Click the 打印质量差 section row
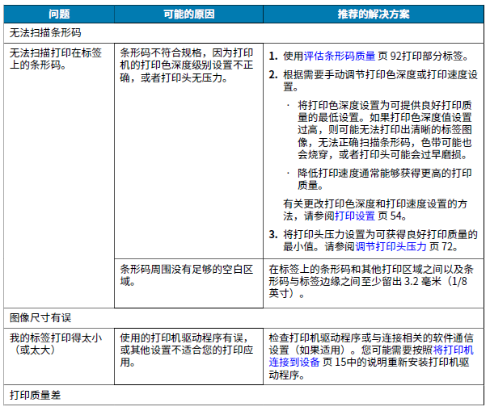Image resolution: width=490 pixels, height=411 pixels. point(243,395)
